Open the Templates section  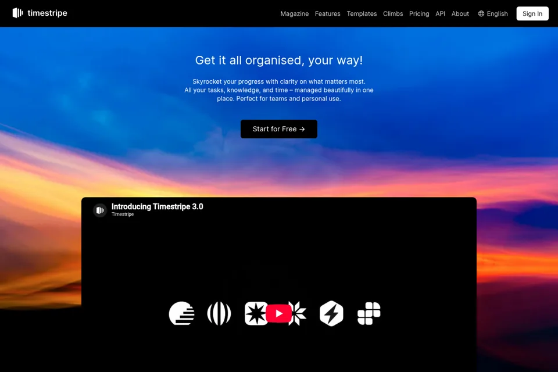point(362,13)
